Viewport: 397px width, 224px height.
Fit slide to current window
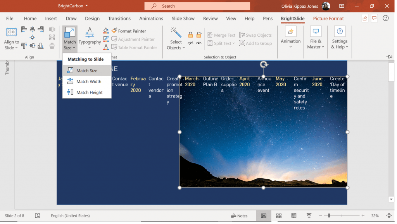click(389, 215)
